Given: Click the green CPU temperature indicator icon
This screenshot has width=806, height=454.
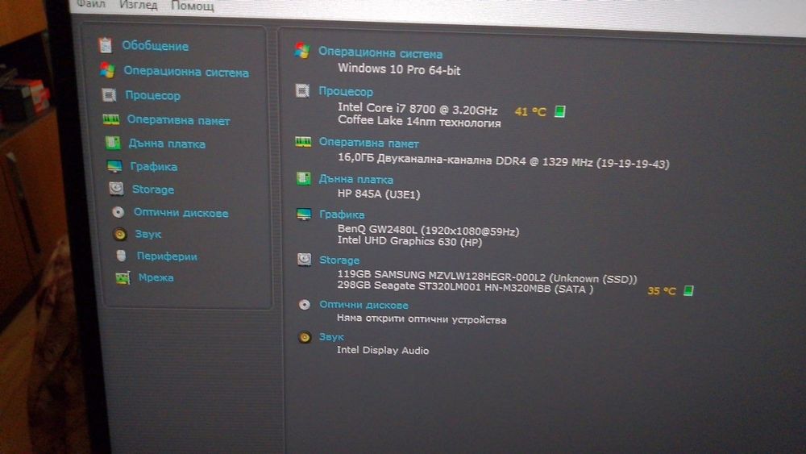Looking at the screenshot, I should coord(560,111).
